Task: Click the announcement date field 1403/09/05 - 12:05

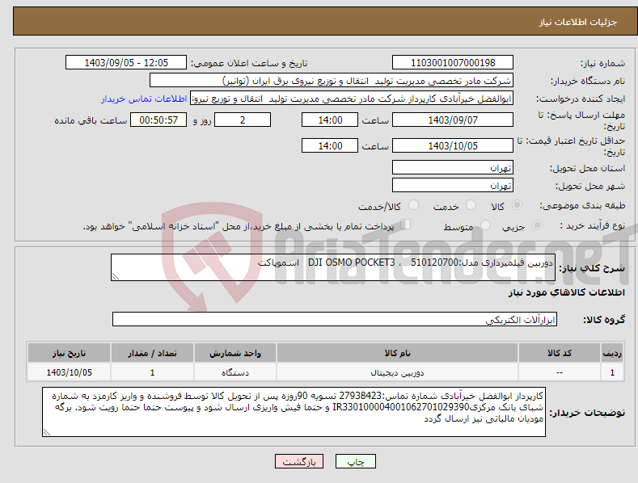Action: tap(126, 63)
